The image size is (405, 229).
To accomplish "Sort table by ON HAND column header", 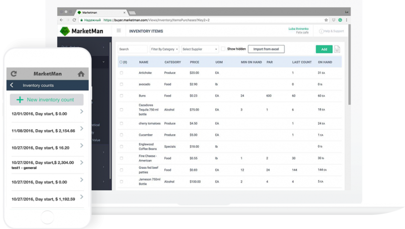I will tap(325, 62).
